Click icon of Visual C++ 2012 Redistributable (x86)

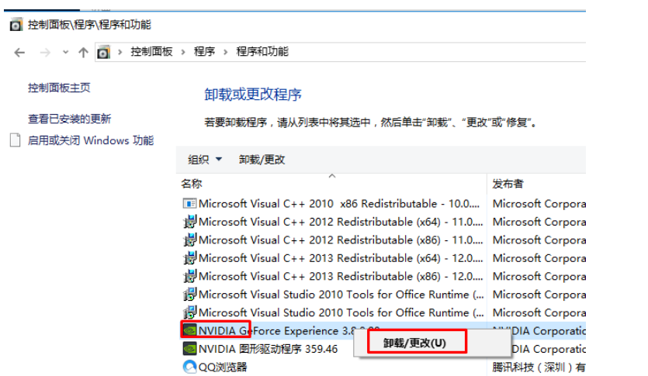click(x=189, y=240)
